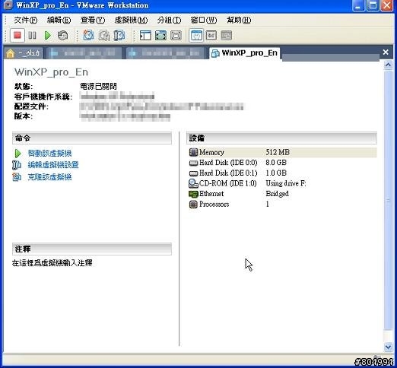Image resolution: width=397 pixels, height=368 pixels.
Task: Click the 啟動該虛擬機 link
Action: 49,154
